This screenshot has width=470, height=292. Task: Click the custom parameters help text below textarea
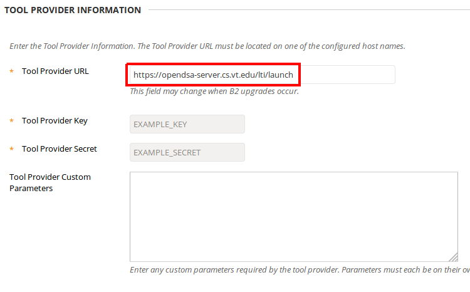(300, 270)
